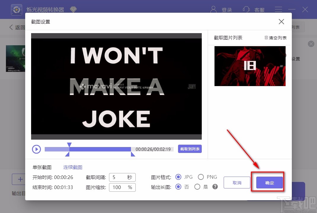Open 客服 customer service via headset icon
The width and height of the screenshot is (317, 213).
246,9
